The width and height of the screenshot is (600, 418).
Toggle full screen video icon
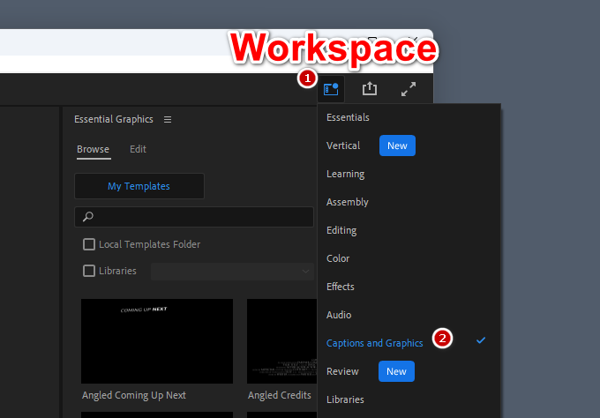[x=409, y=89]
